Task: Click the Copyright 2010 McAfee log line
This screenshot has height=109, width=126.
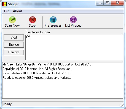Action: tap(37, 69)
